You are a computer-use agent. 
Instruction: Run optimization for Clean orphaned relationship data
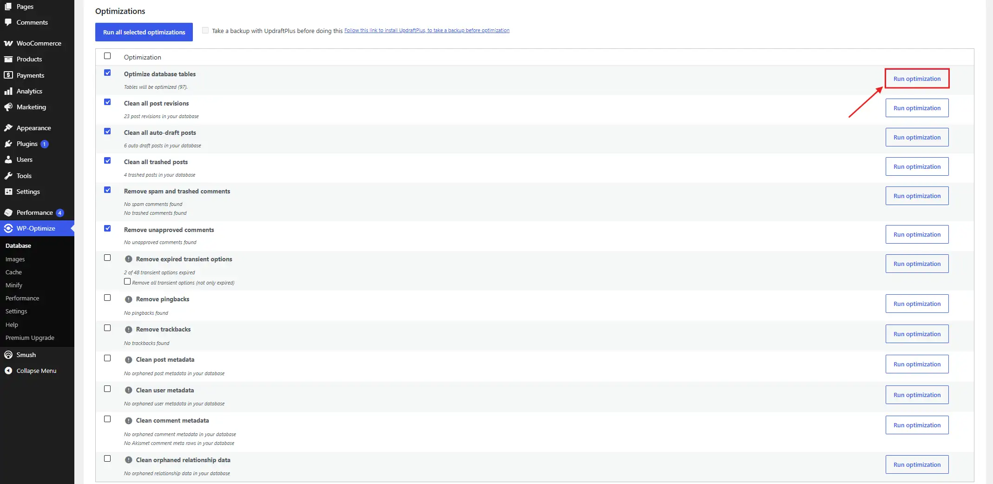[917, 464]
